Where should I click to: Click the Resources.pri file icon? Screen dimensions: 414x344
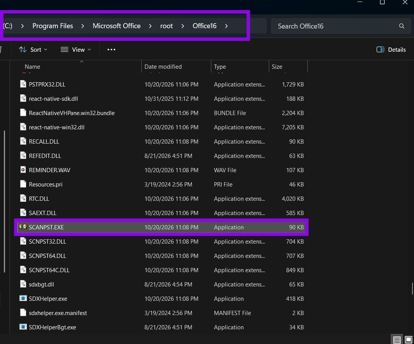(x=23, y=184)
